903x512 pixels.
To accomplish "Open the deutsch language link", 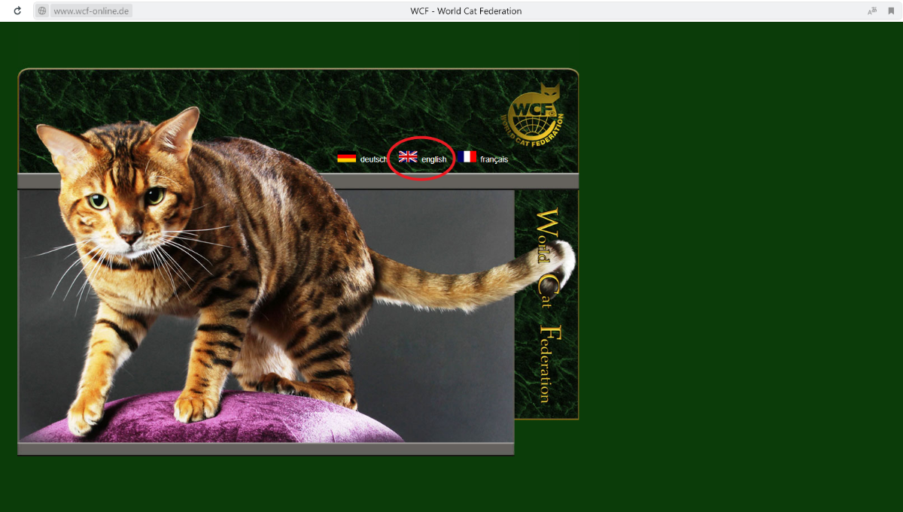I will [373, 159].
